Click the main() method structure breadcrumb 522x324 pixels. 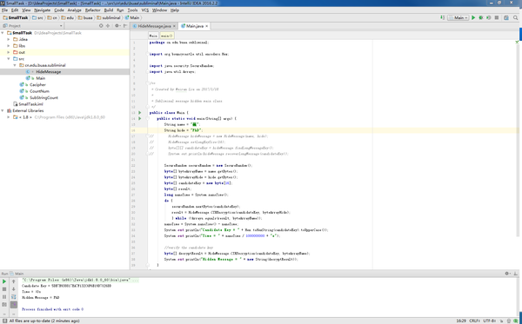coord(167,36)
